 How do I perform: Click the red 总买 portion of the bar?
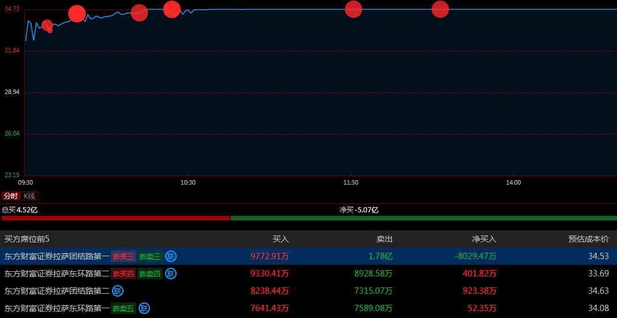coord(116,218)
